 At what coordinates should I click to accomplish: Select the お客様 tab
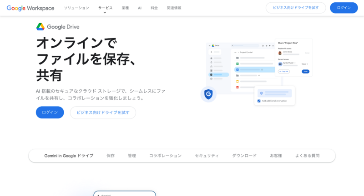(x=276, y=156)
